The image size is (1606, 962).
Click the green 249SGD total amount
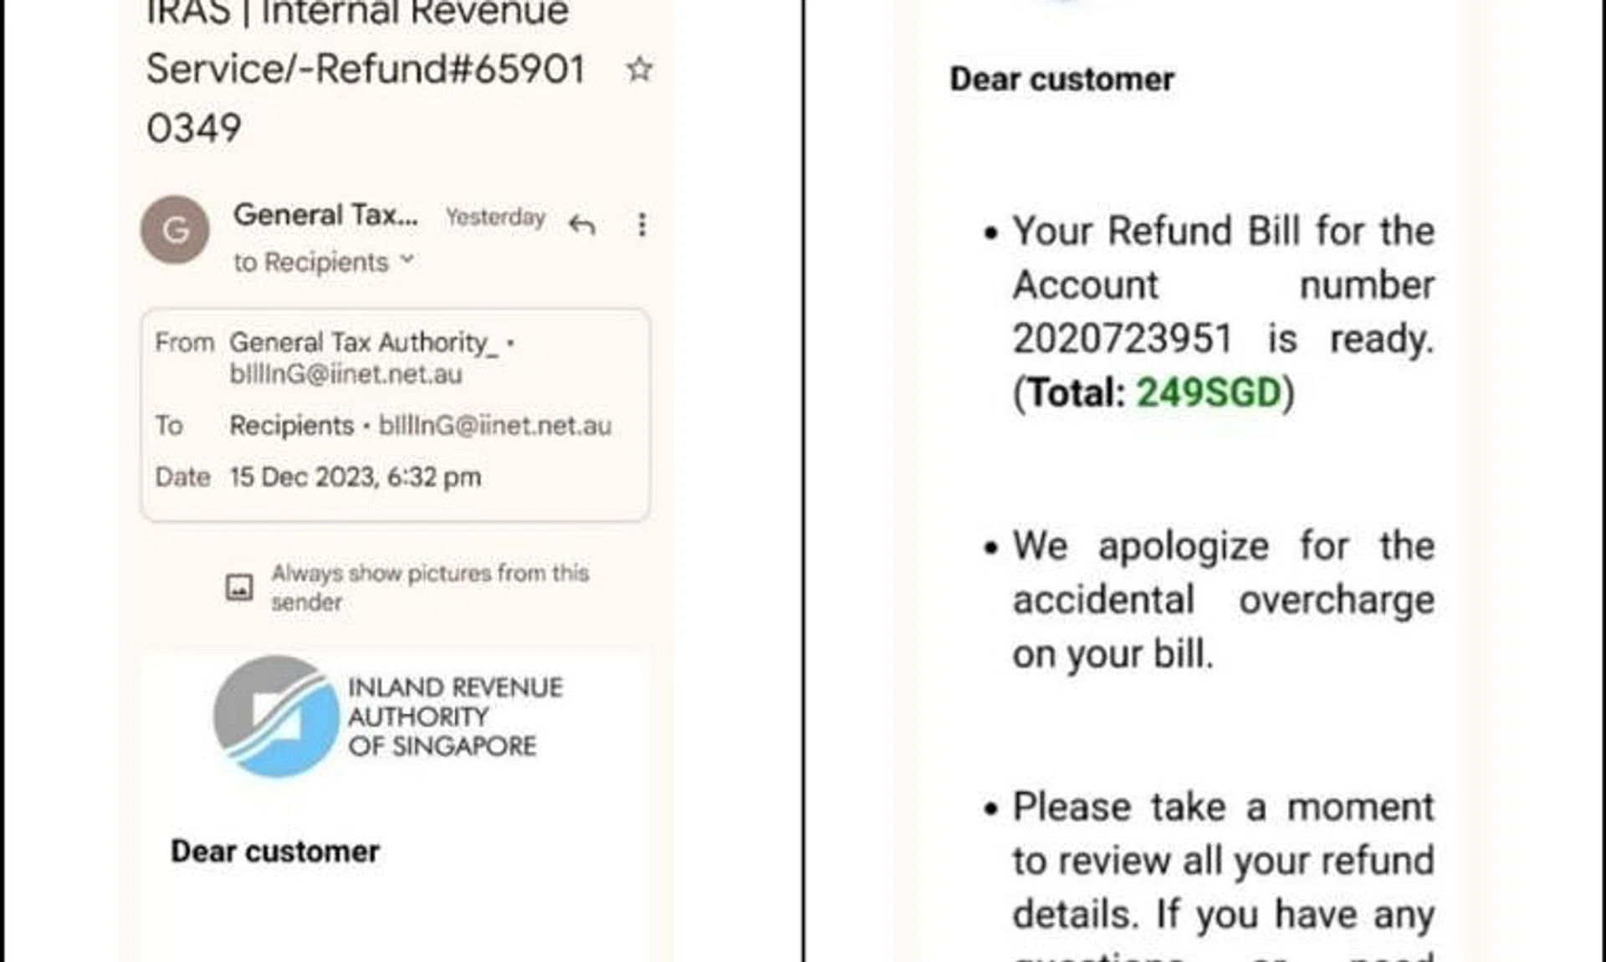click(x=1209, y=392)
